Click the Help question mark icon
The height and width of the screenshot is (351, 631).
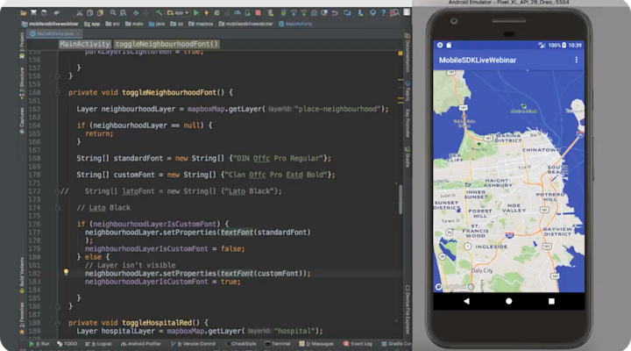[x=383, y=13]
